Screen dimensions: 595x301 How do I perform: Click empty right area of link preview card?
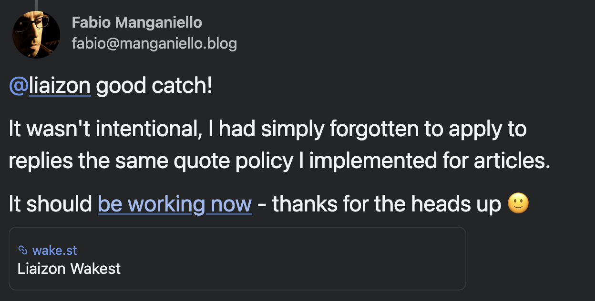[x=358, y=259]
